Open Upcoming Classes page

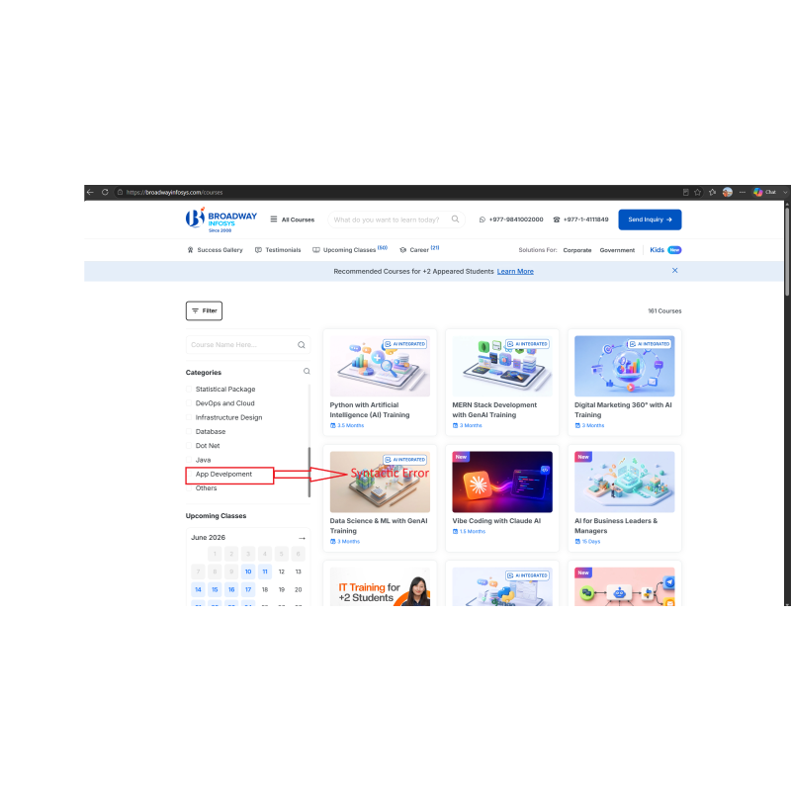tap(350, 250)
